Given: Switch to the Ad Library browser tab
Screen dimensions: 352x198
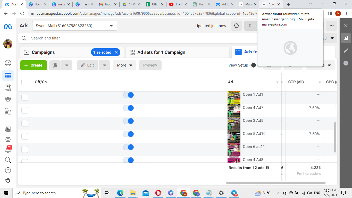Looking at the screenshot, I should [x=225, y=4].
